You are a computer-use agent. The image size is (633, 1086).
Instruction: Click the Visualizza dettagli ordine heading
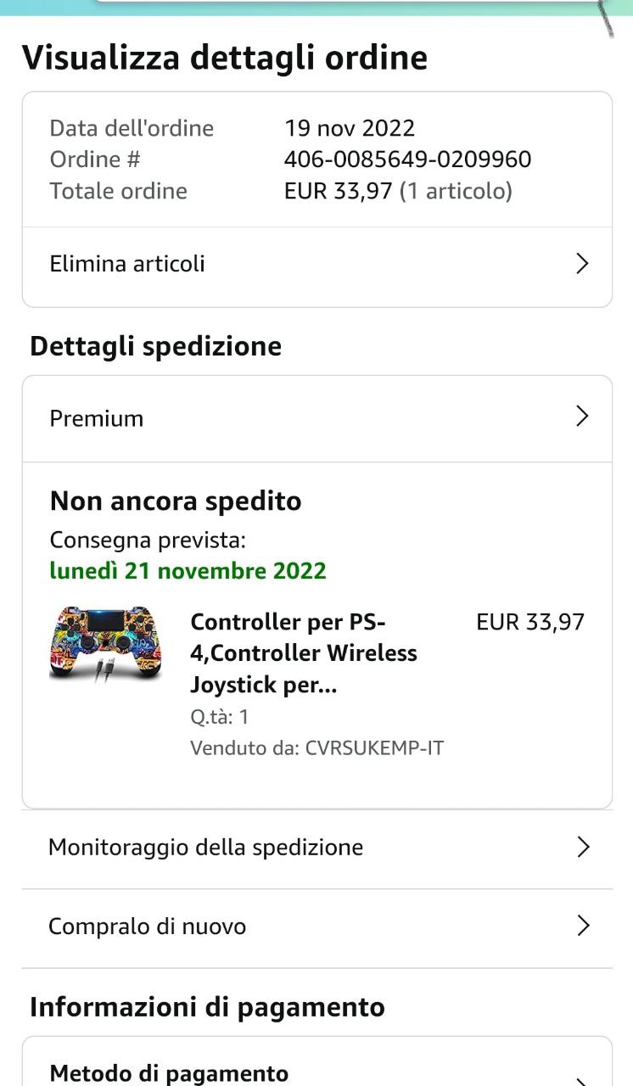pos(225,58)
